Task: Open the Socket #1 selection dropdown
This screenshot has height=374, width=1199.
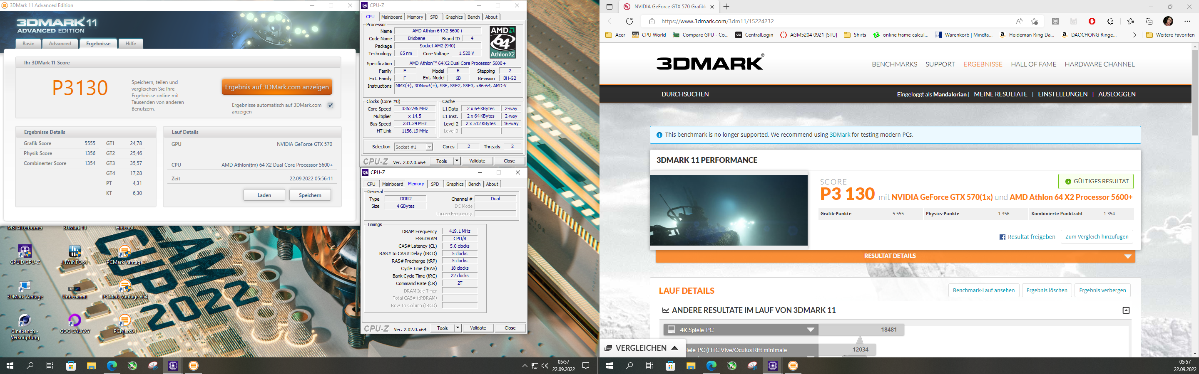Action: [413, 147]
